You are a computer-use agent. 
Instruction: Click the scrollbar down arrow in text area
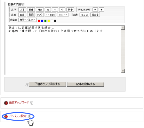coord(123,71)
